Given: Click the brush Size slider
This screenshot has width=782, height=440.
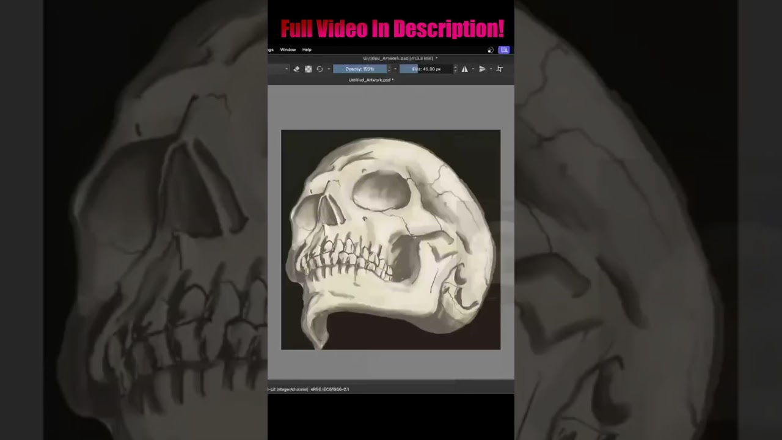Looking at the screenshot, I should point(426,69).
